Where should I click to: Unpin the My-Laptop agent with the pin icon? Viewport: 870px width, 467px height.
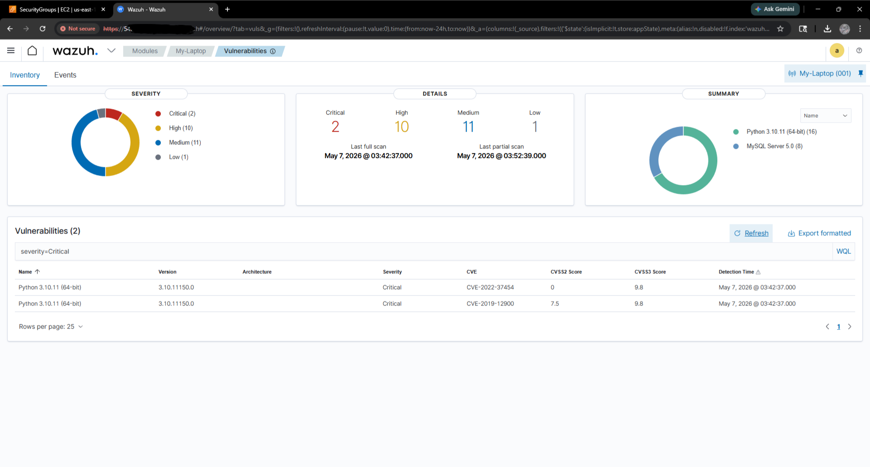860,73
